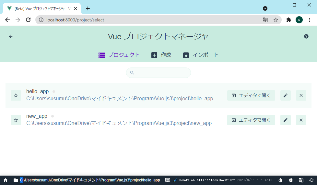317x185 pixels.
Task: Select the [Beta] Vue プロジェクトマネージャ browser tab
Action: [x=42, y=8]
